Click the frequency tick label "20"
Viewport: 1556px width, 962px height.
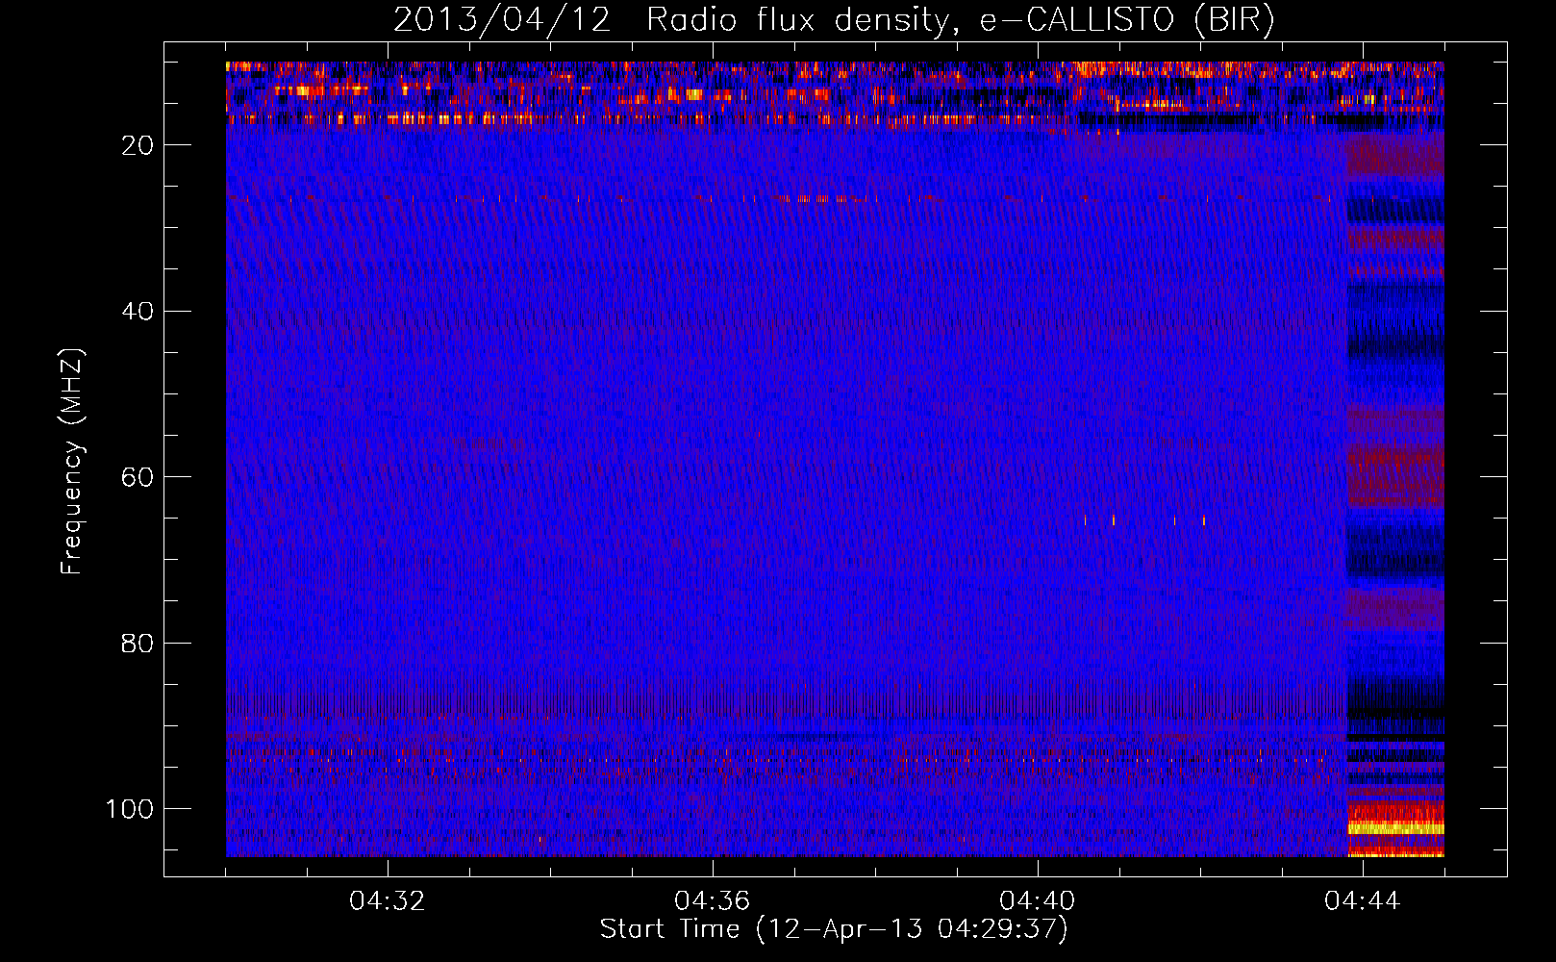(138, 145)
